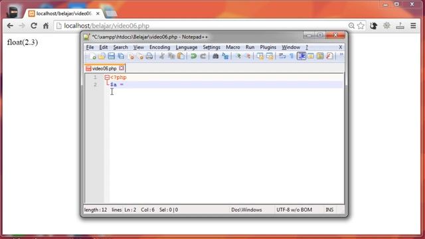
Task: Click the browser Home icon
Action: (x=46, y=26)
